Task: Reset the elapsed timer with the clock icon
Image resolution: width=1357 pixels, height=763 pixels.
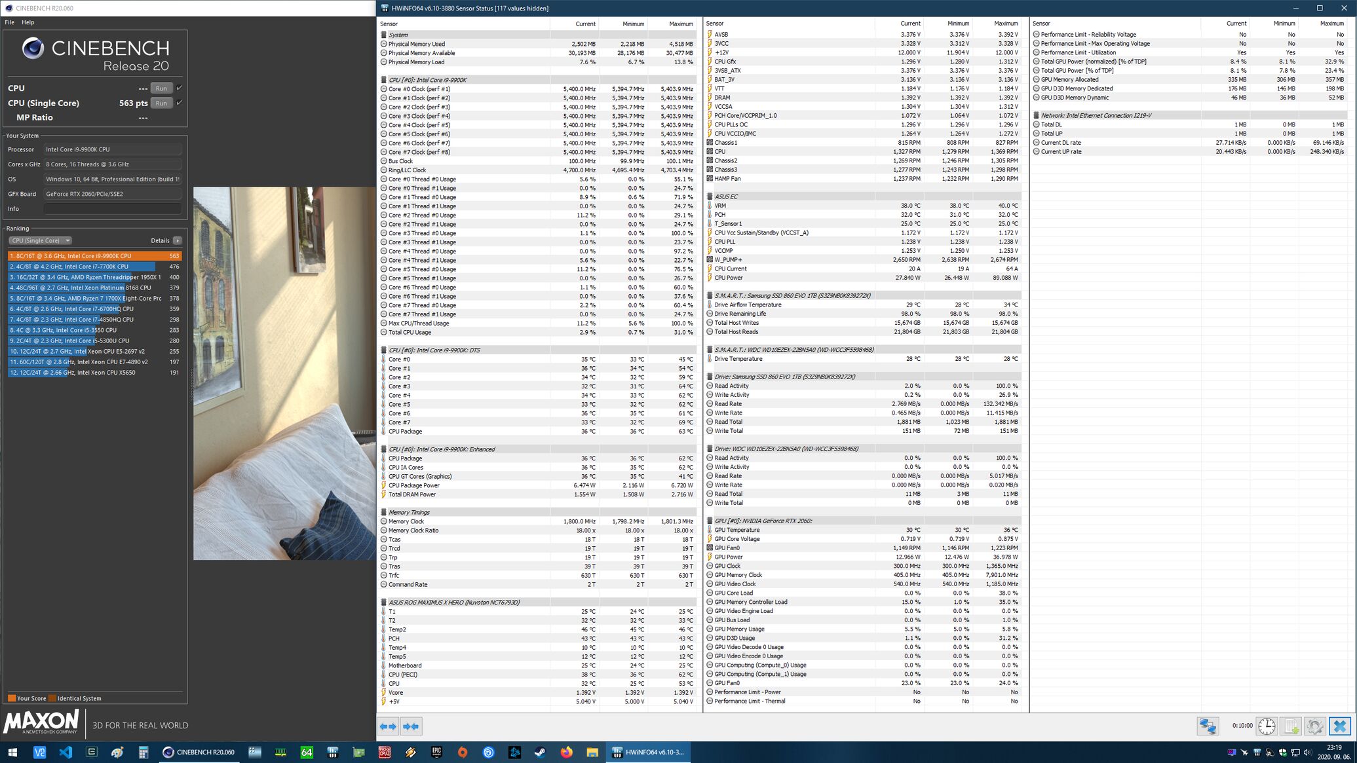Action: click(1267, 726)
